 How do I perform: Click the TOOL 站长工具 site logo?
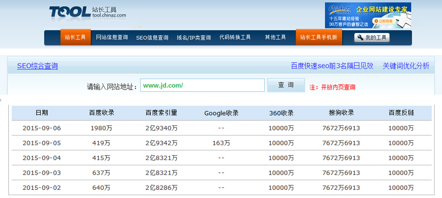[88, 12]
